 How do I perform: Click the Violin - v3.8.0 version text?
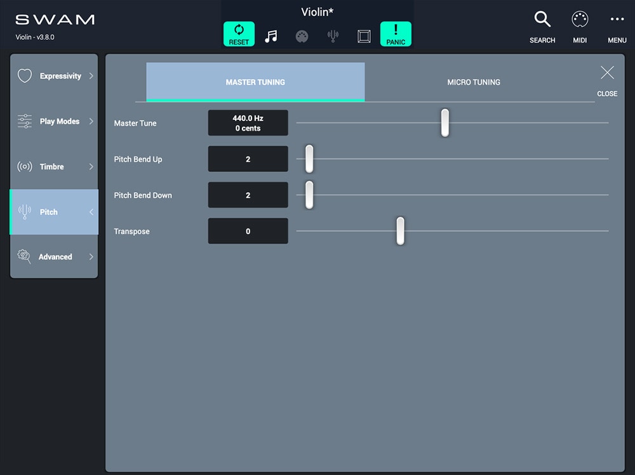(35, 37)
